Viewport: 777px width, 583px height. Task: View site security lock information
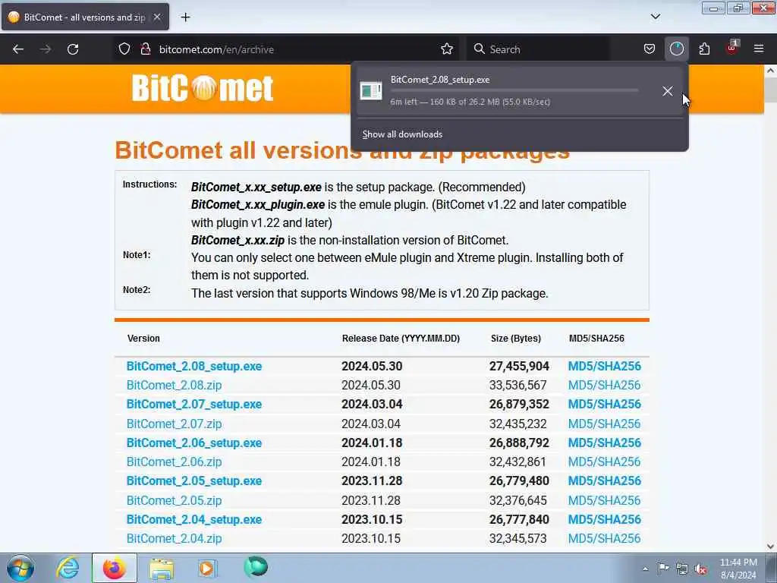[x=146, y=49]
